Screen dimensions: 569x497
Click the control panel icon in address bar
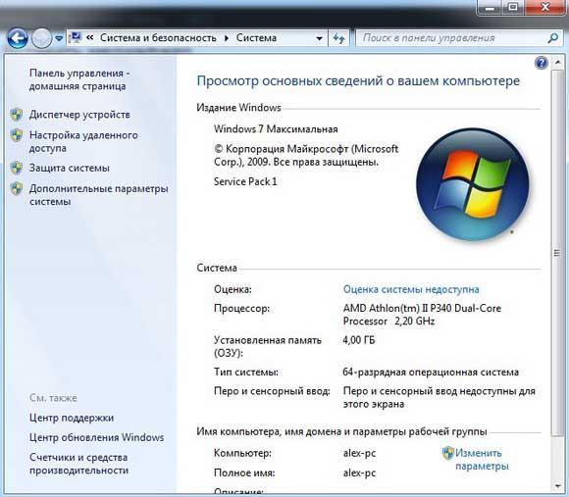click(x=76, y=37)
